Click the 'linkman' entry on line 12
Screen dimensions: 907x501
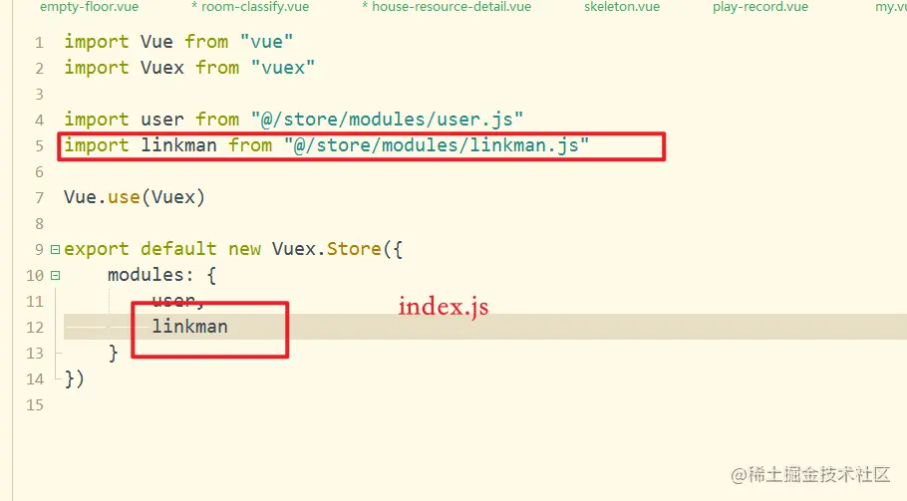(x=189, y=327)
